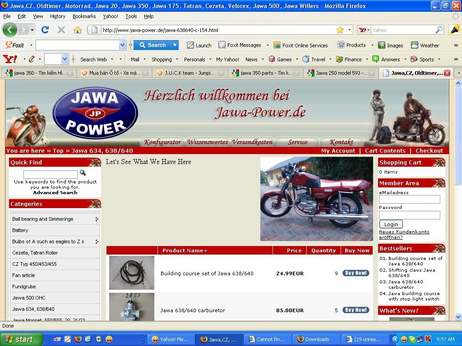Click the Foxit Products button
The image size is (462, 346).
[352, 45]
